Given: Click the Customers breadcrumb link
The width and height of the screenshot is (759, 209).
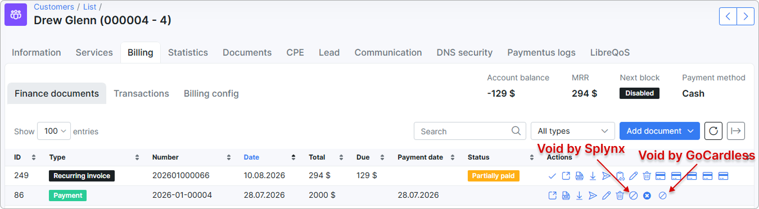Looking at the screenshot, I should pyautogui.click(x=54, y=7).
